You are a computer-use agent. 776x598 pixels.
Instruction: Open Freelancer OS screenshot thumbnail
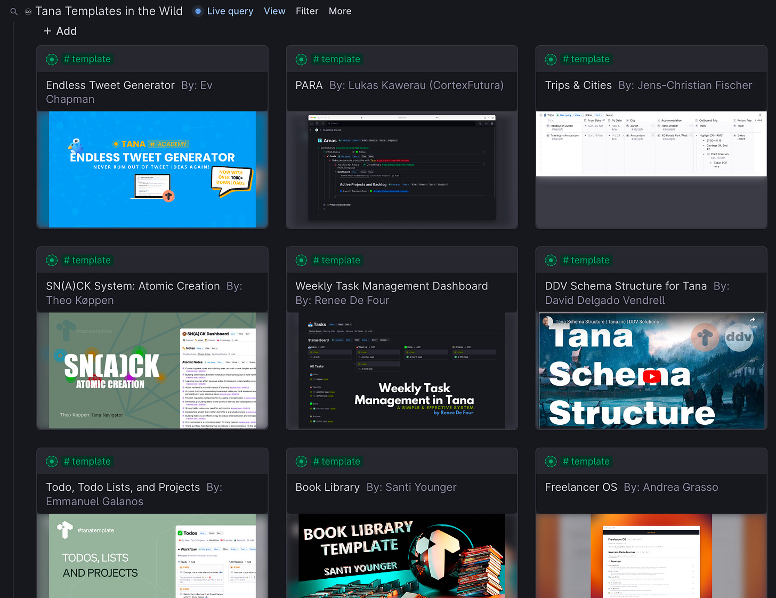coord(651,556)
